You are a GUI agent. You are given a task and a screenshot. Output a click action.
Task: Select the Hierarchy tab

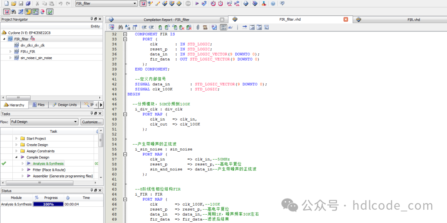[14, 105]
